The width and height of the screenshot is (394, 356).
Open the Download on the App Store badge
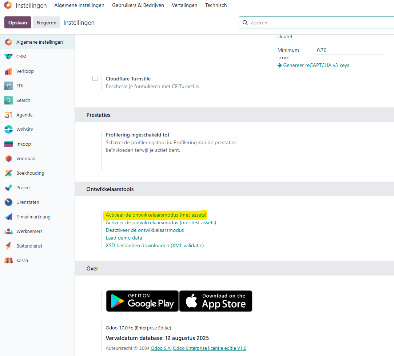(x=216, y=301)
